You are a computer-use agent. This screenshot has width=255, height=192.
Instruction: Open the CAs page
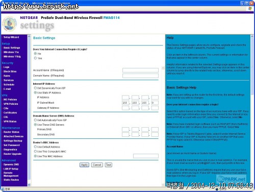pyautogui.click(x=6, y=108)
